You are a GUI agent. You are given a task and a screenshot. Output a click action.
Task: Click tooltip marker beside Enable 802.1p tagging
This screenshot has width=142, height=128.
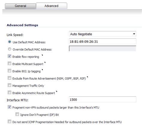[42, 70]
